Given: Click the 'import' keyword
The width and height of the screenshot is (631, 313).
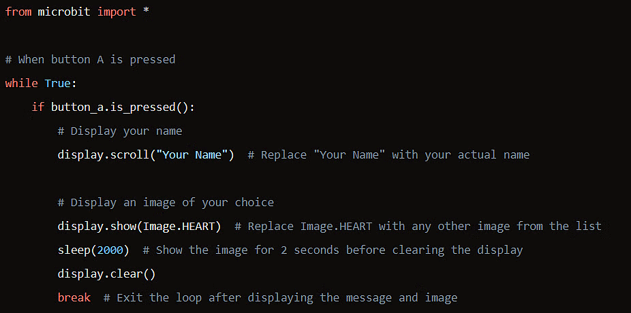Looking at the screenshot, I should (117, 12).
